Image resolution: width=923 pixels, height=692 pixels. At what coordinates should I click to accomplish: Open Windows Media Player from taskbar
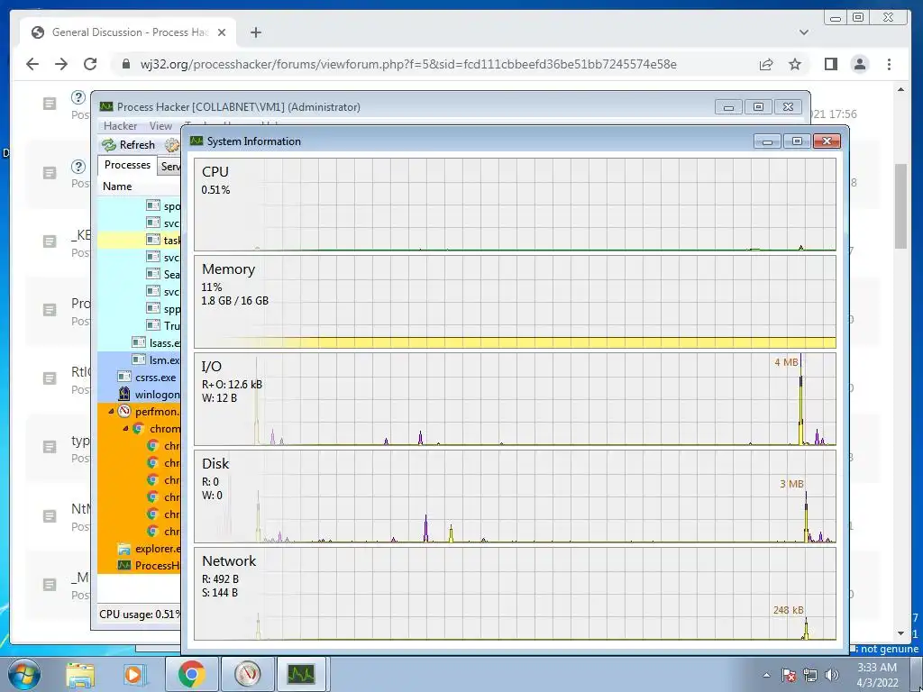(x=134, y=674)
